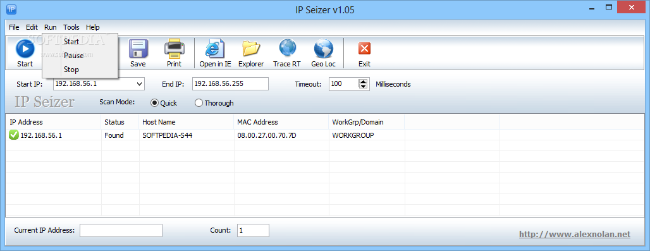Sort by WorkGrp/Domain column header
The height and width of the screenshot is (251, 650).
pos(367,122)
